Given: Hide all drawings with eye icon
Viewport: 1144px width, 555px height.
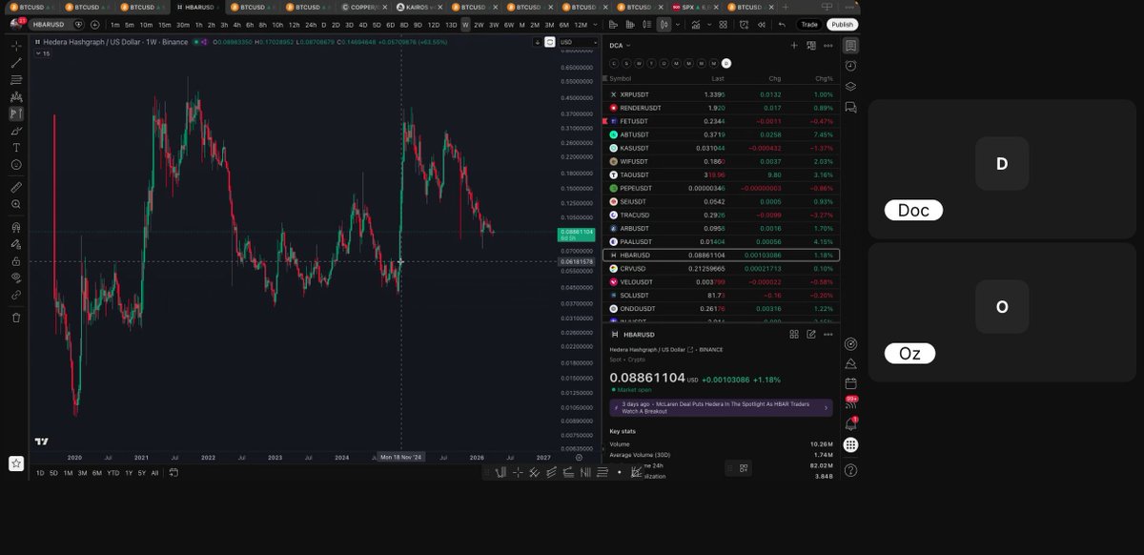Looking at the screenshot, I should point(16,277).
